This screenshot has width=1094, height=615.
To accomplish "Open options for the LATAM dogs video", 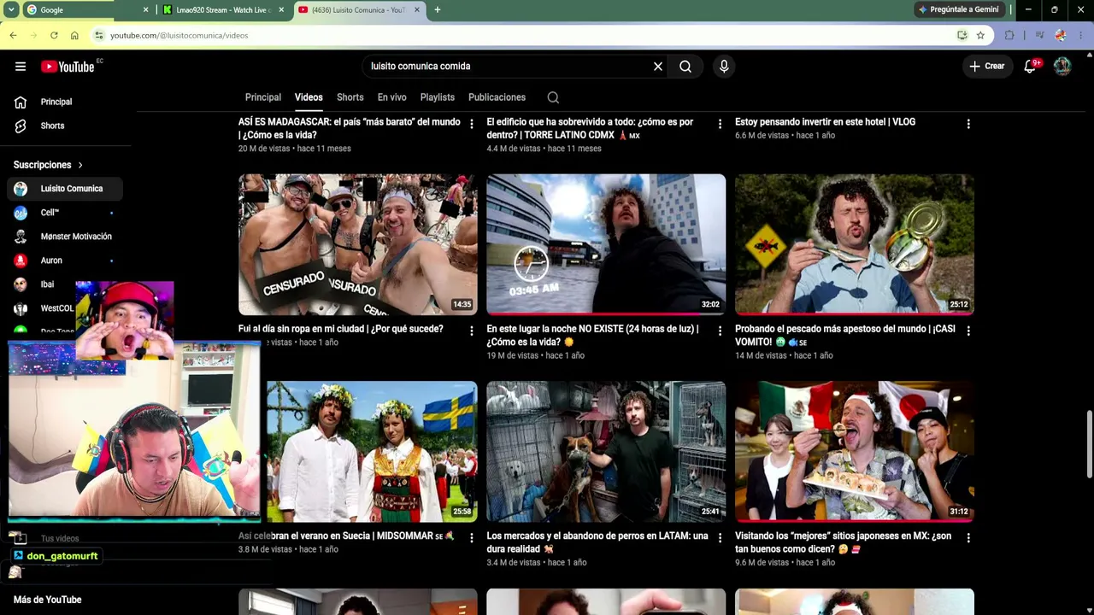I will click(720, 538).
